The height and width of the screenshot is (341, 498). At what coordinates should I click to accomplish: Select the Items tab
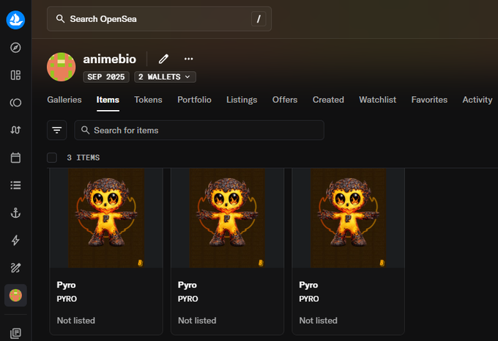[x=108, y=100]
